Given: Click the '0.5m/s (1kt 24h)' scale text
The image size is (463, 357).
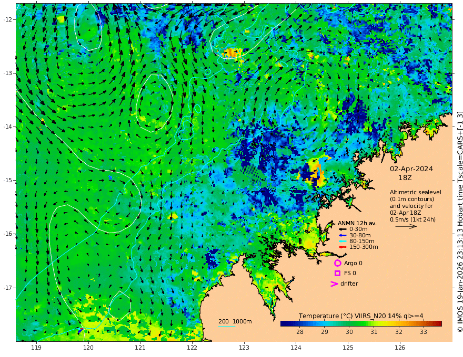Looking at the screenshot, I should [x=412, y=219].
